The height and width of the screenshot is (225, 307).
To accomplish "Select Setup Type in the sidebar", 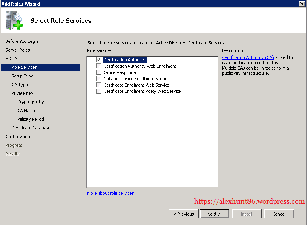I will [x=22, y=76].
